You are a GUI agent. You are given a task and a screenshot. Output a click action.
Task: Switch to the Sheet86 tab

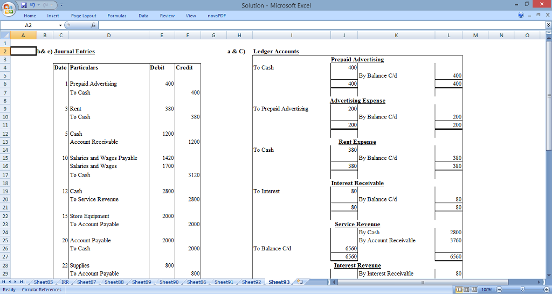[x=196, y=282]
